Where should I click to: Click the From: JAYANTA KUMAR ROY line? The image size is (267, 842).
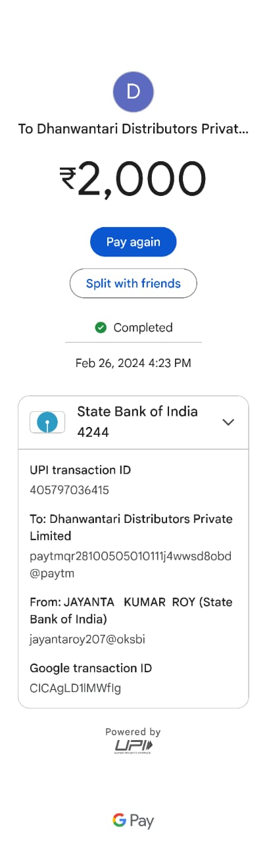coord(131,610)
